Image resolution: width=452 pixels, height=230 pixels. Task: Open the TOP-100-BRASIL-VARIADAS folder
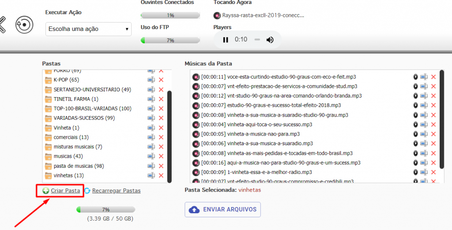coord(92,109)
